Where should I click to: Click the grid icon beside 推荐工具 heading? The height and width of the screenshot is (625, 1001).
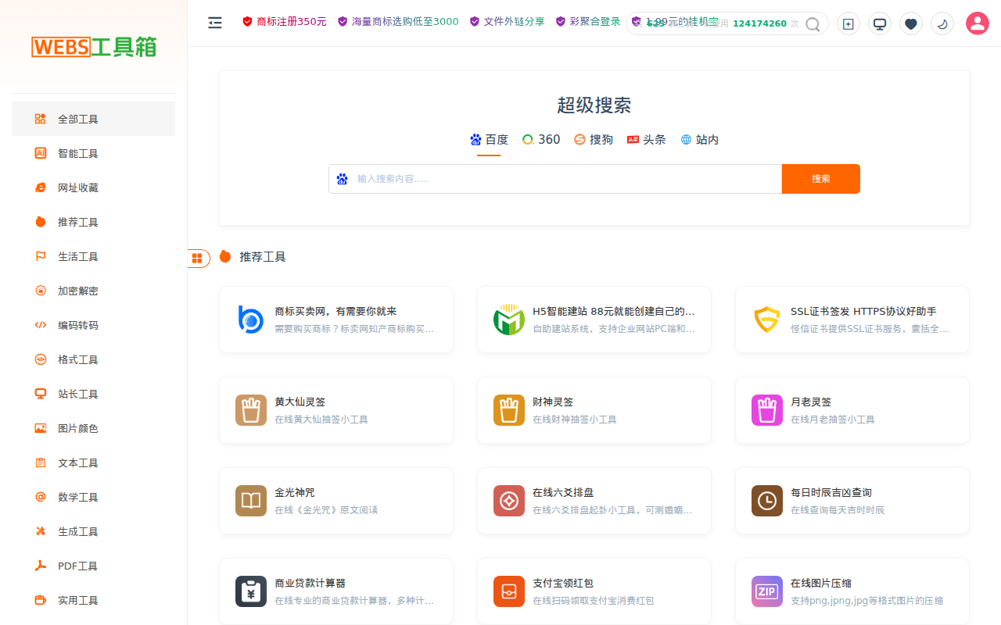coord(198,258)
